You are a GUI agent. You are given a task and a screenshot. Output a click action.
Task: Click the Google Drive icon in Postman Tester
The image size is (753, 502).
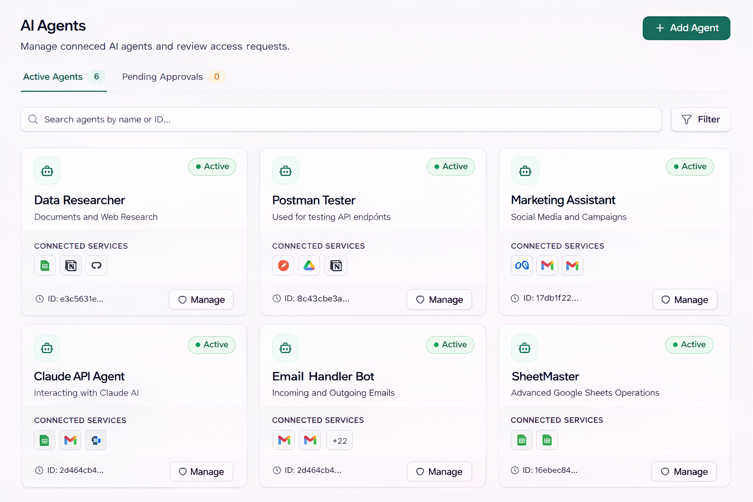[x=309, y=266]
